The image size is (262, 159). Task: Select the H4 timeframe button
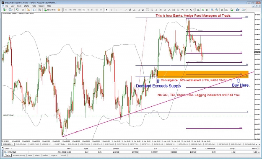click(x=88, y=10)
